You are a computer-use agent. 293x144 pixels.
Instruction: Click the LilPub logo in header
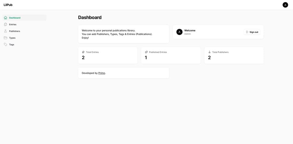[8, 5]
